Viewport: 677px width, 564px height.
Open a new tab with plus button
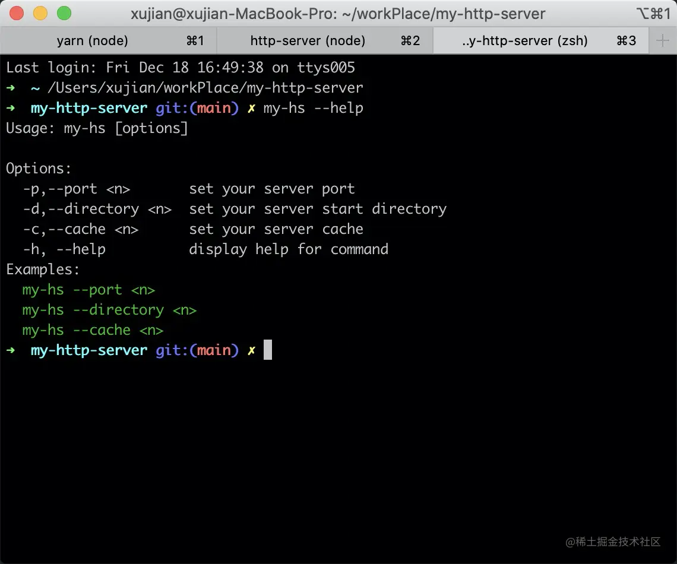click(x=662, y=41)
